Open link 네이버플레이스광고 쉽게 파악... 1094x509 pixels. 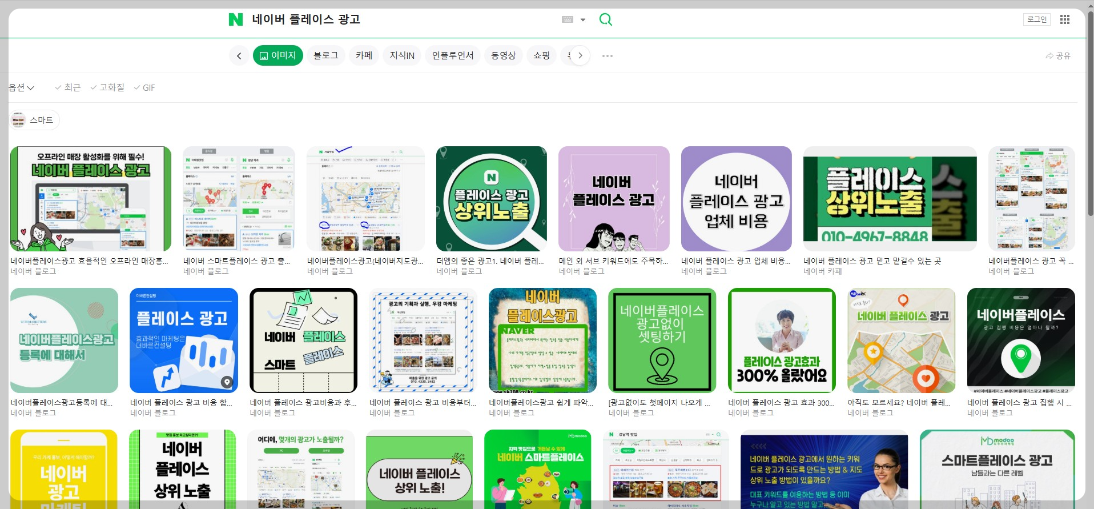542,403
